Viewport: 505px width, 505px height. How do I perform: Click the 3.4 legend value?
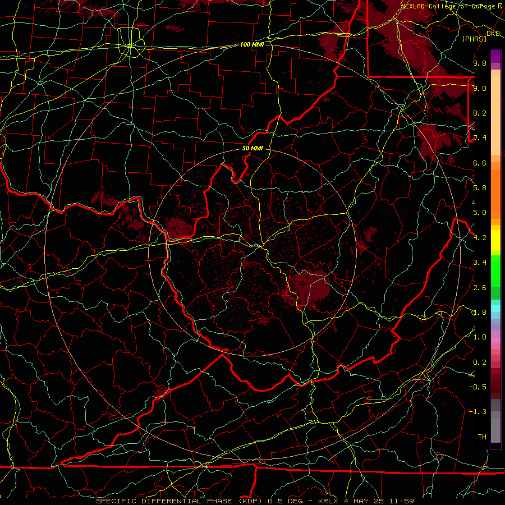[x=480, y=263]
